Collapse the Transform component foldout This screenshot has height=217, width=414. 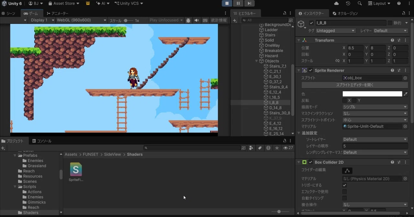(299, 40)
